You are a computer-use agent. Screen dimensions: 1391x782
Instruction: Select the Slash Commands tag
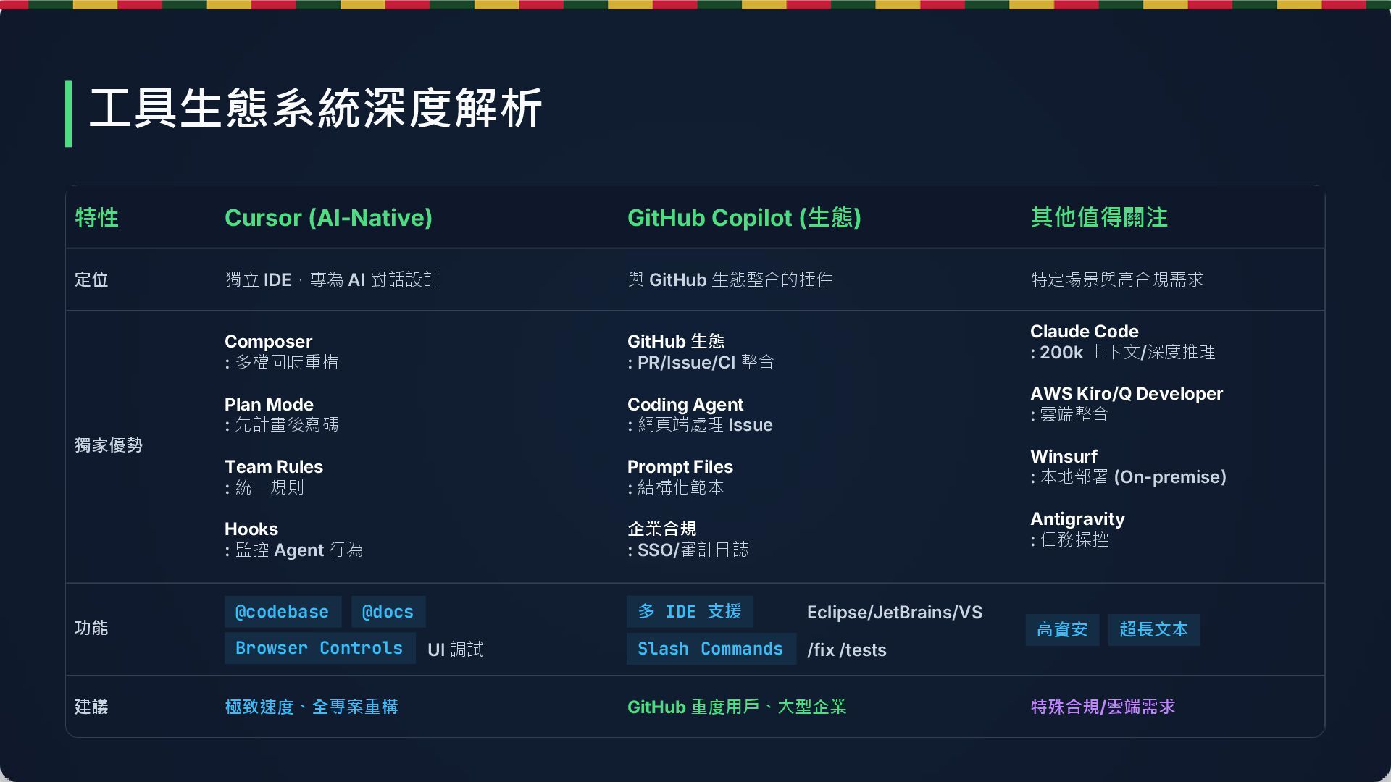[x=710, y=649]
